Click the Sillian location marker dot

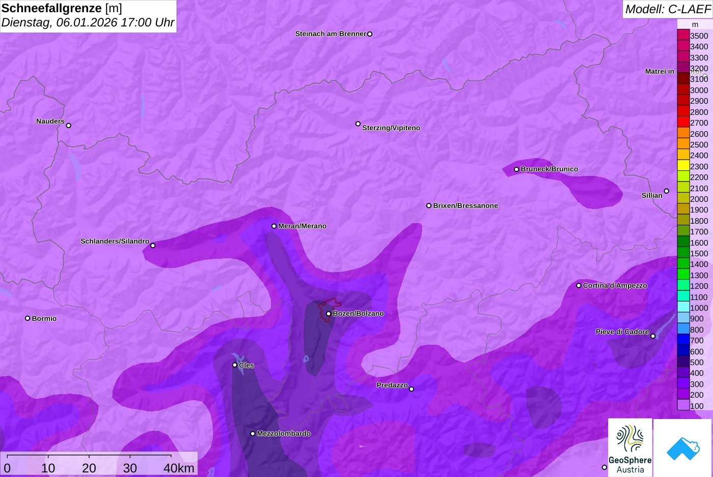(667, 191)
